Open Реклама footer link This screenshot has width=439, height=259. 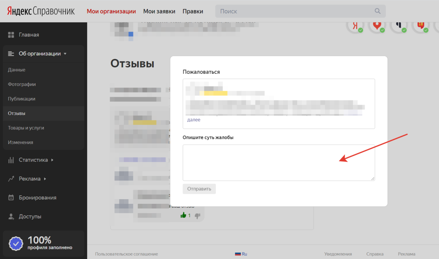pyautogui.click(x=407, y=254)
